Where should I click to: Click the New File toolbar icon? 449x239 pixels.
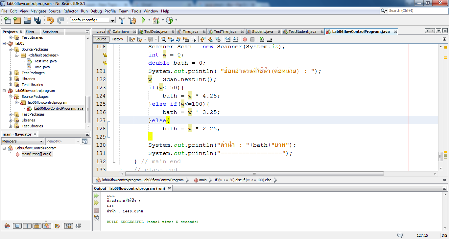pyautogui.click(x=7, y=20)
